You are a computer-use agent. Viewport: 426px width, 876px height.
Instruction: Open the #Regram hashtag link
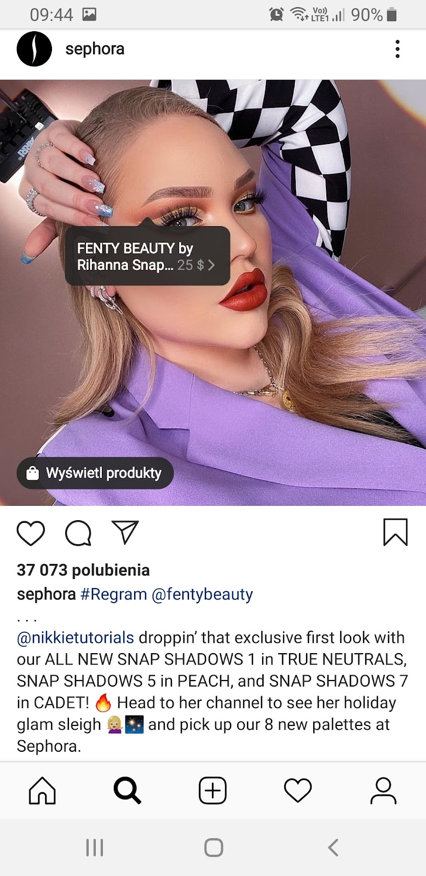[x=114, y=595]
